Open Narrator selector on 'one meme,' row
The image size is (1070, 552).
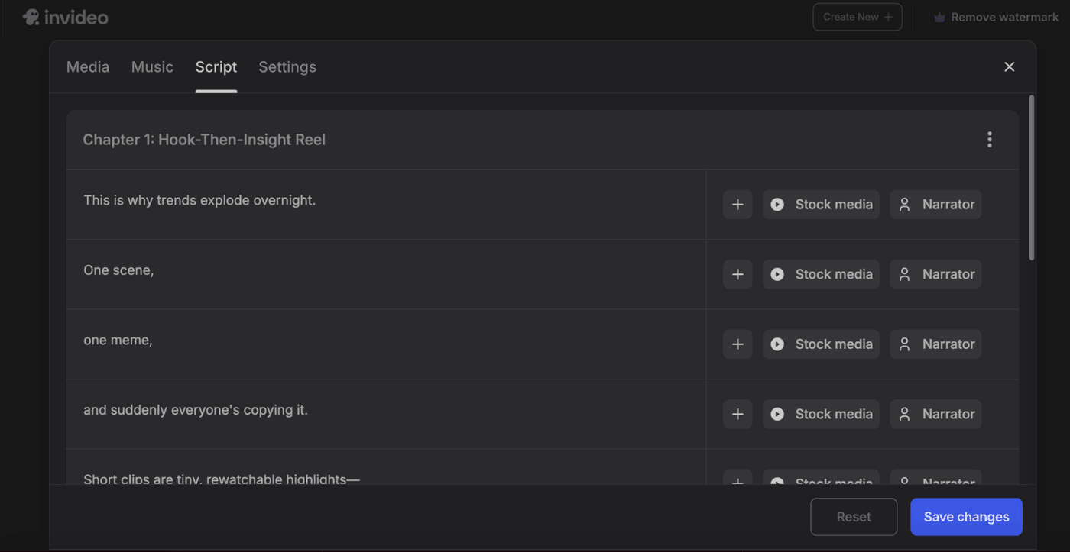(935, 344)
